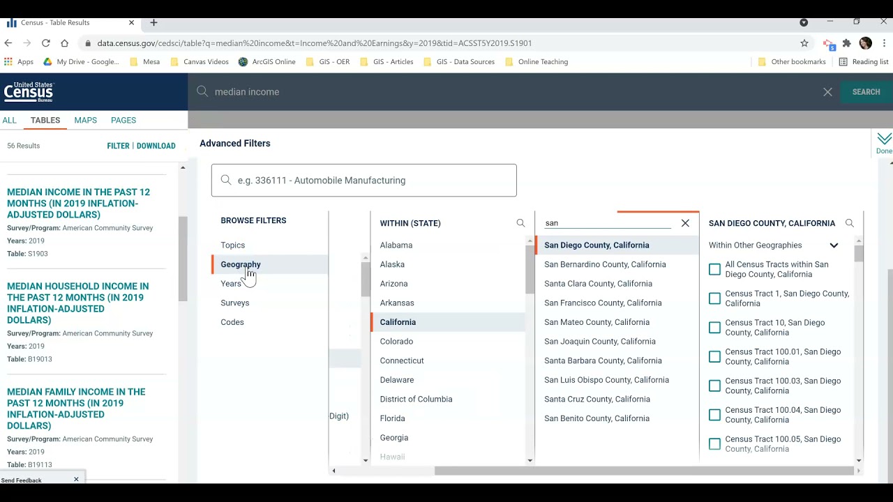Check Census Tract 100.04, San Diego County
This screenshot has width=893, height=502.
(714, 415)
